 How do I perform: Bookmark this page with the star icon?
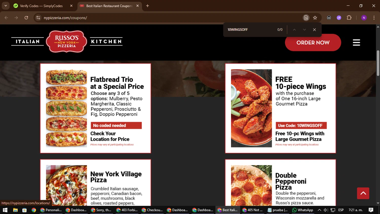point(315,18)
